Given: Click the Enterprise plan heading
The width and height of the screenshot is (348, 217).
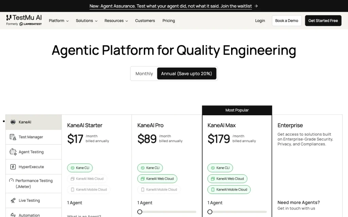Looking at the screenshot, I should (290, 125).
